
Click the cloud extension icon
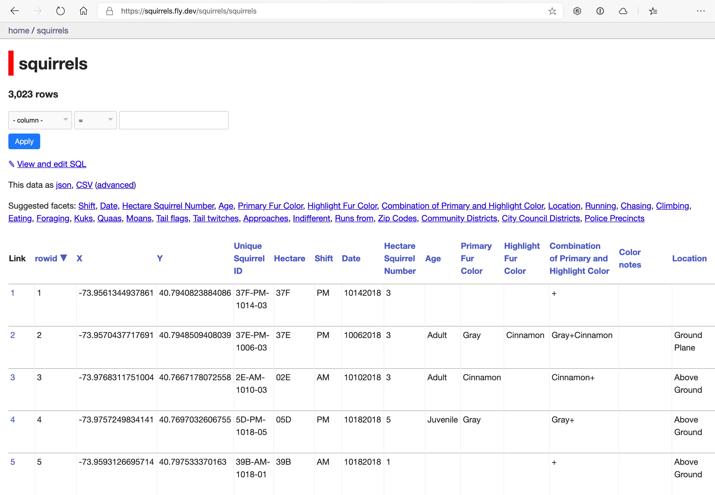(x=623, y=11)
